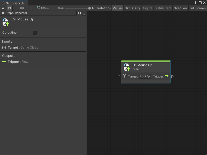Switch to the Script Graph tab
Screen dimensions: 207x155
14,3
